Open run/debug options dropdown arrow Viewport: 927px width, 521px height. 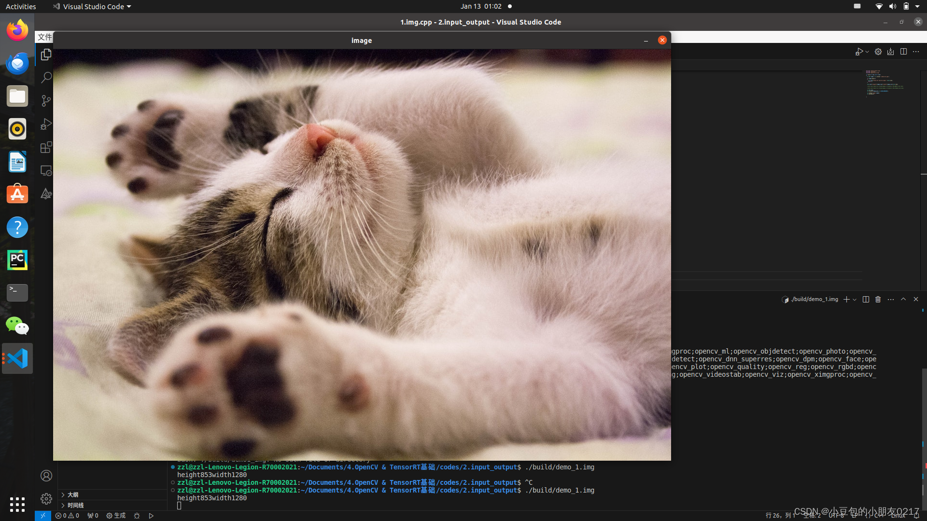(x=867, y=52)
